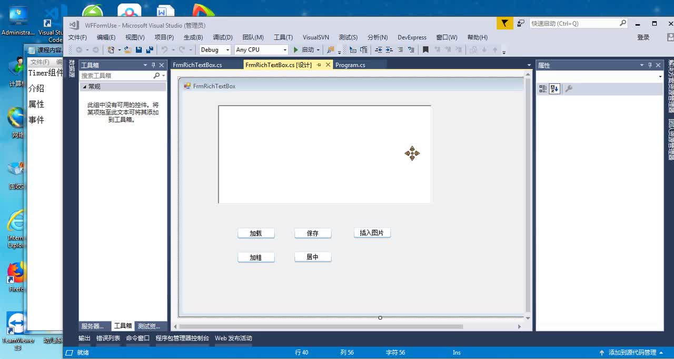The image size is (674, 359).
Task: Close the 工具箱 panel
Action: (x=162, y=65)
